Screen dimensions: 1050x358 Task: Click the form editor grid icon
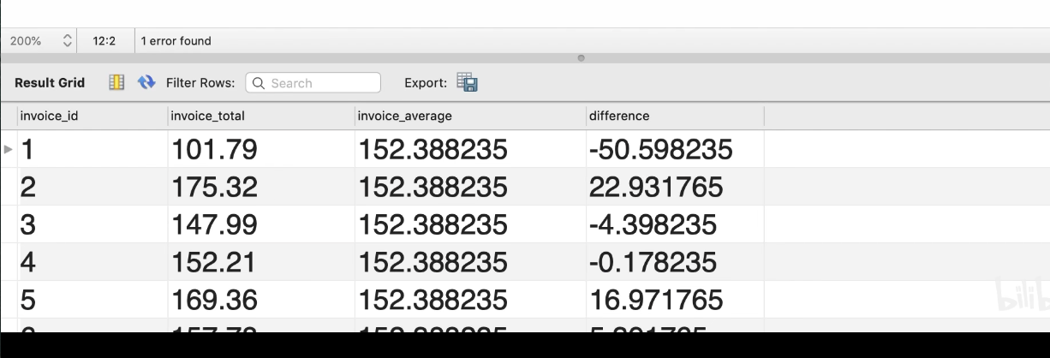tap(117, 83)
